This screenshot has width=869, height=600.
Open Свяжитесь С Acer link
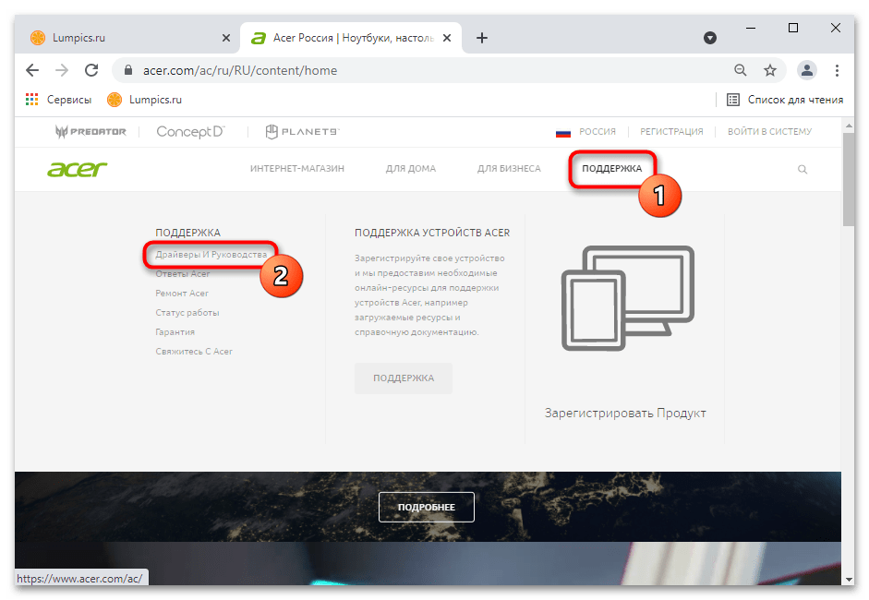(194, 352)
